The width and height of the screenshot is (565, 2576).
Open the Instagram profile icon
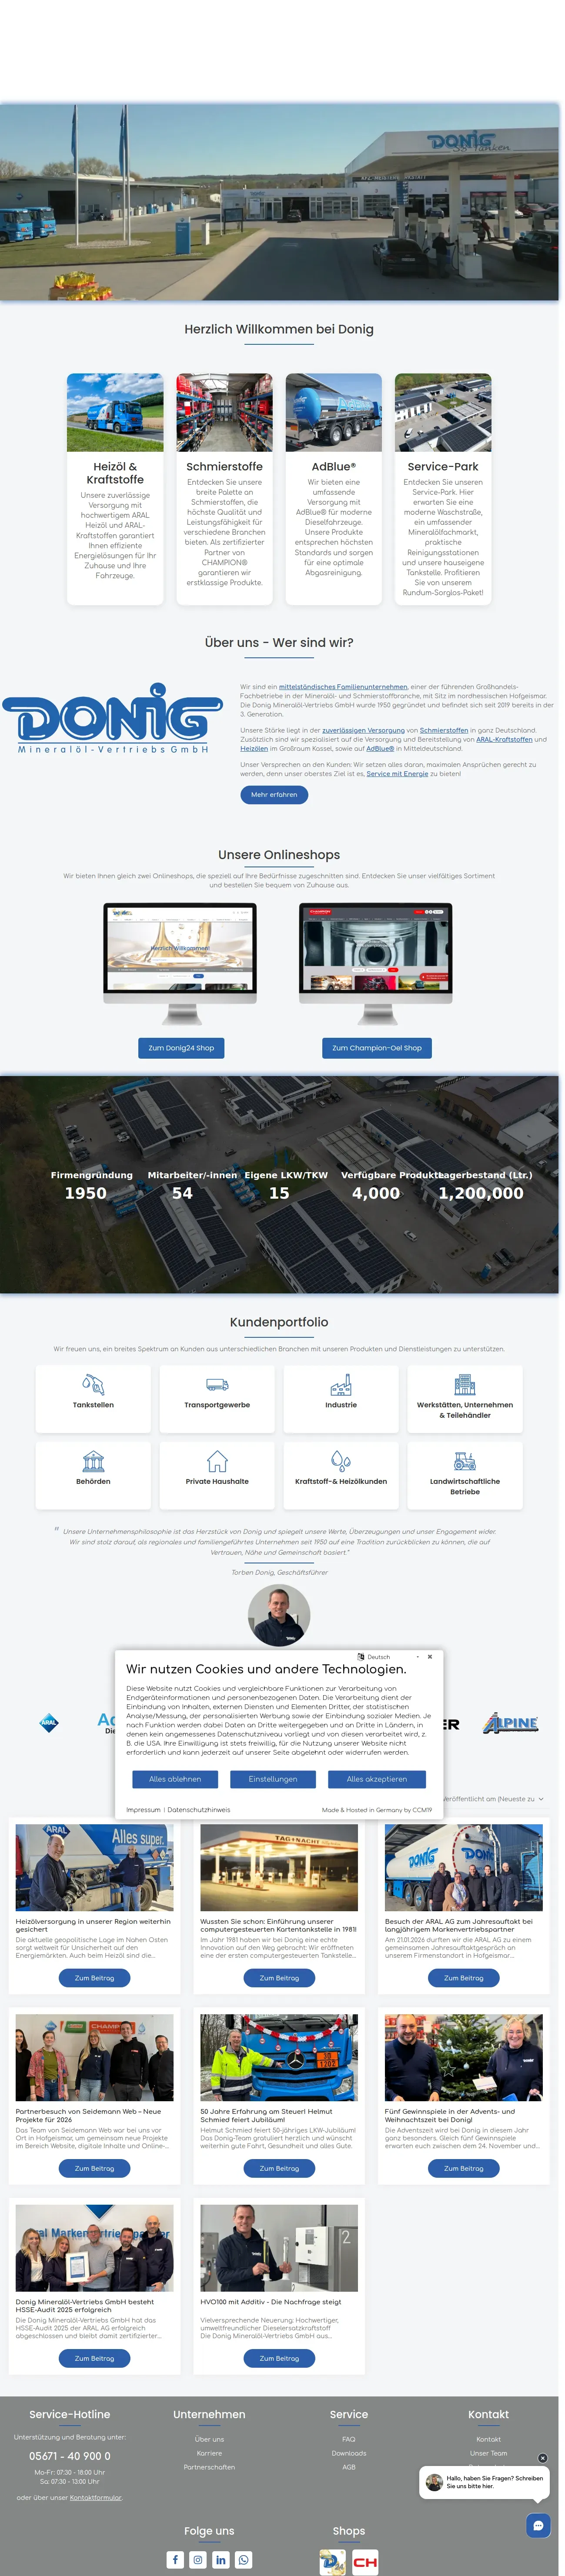[x=198, y=2559]
